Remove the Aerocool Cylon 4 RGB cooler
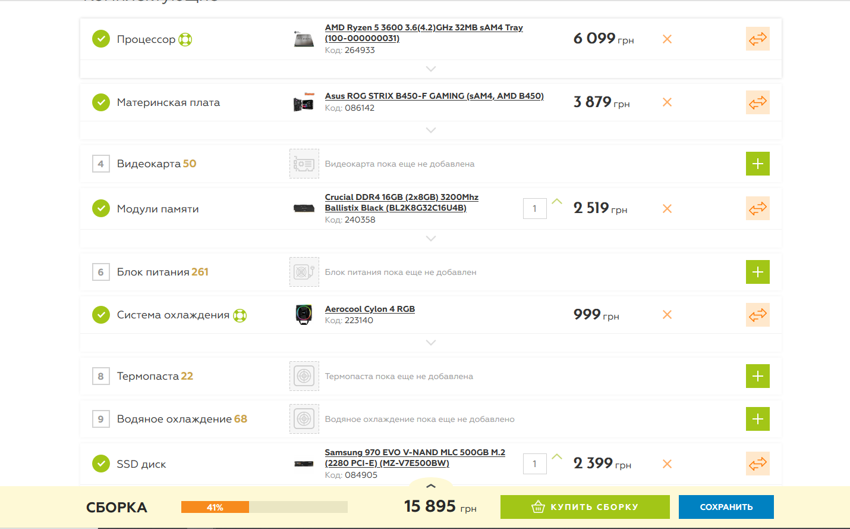850x529 pixels. [x=667, y=315]
